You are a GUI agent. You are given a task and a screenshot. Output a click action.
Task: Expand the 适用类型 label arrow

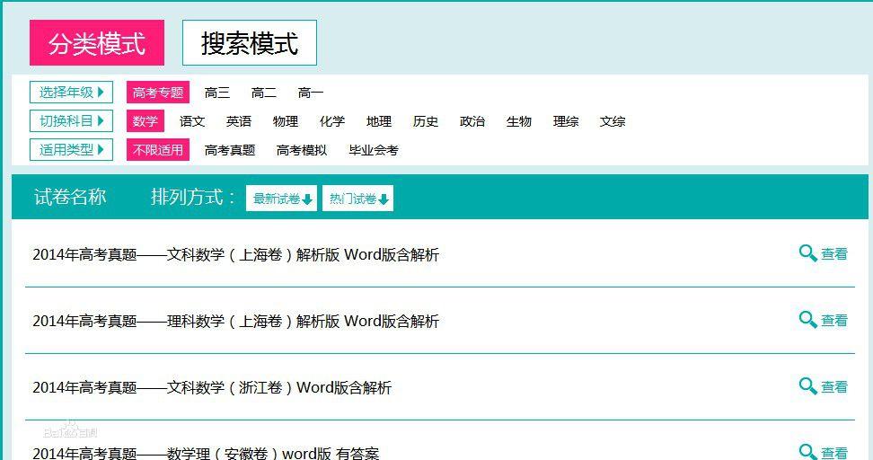(101, 149)
